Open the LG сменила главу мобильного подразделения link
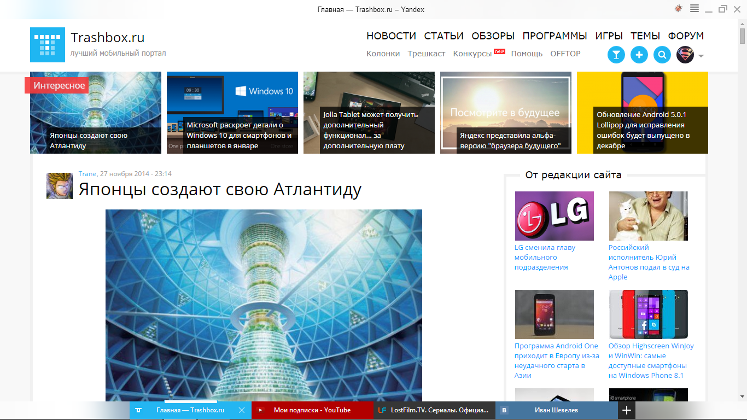 [x=545, y=257]
